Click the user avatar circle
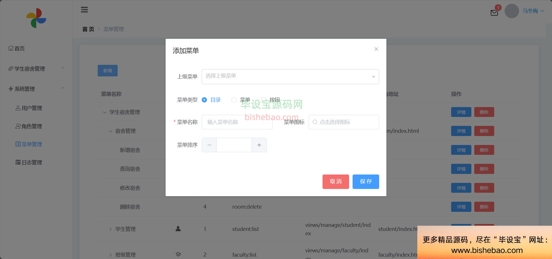 point(512,11)
